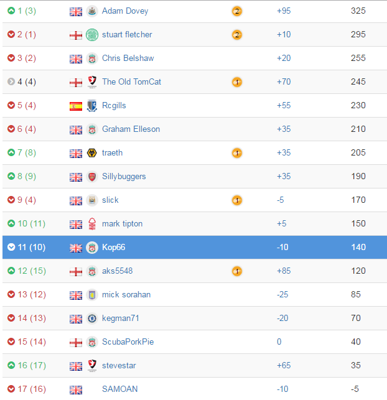Click the Celtic crest beside stuart fletcher

coord(92,35)
